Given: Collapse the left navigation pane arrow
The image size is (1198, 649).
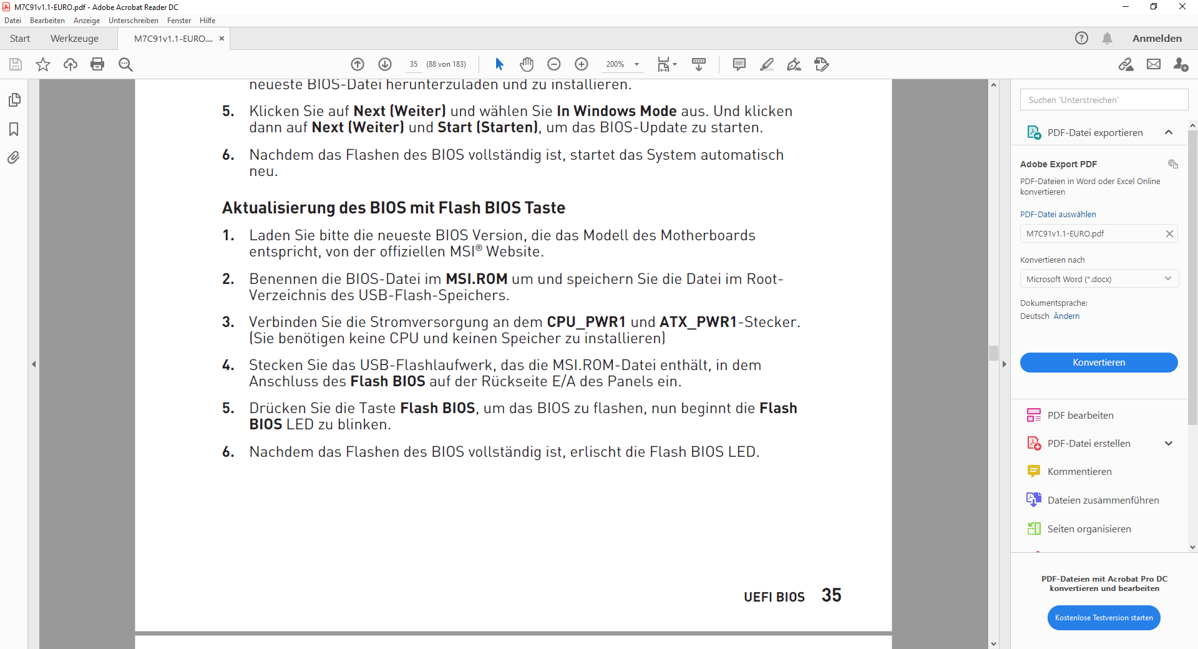Looking at the screenshot, I should (34, 364).
